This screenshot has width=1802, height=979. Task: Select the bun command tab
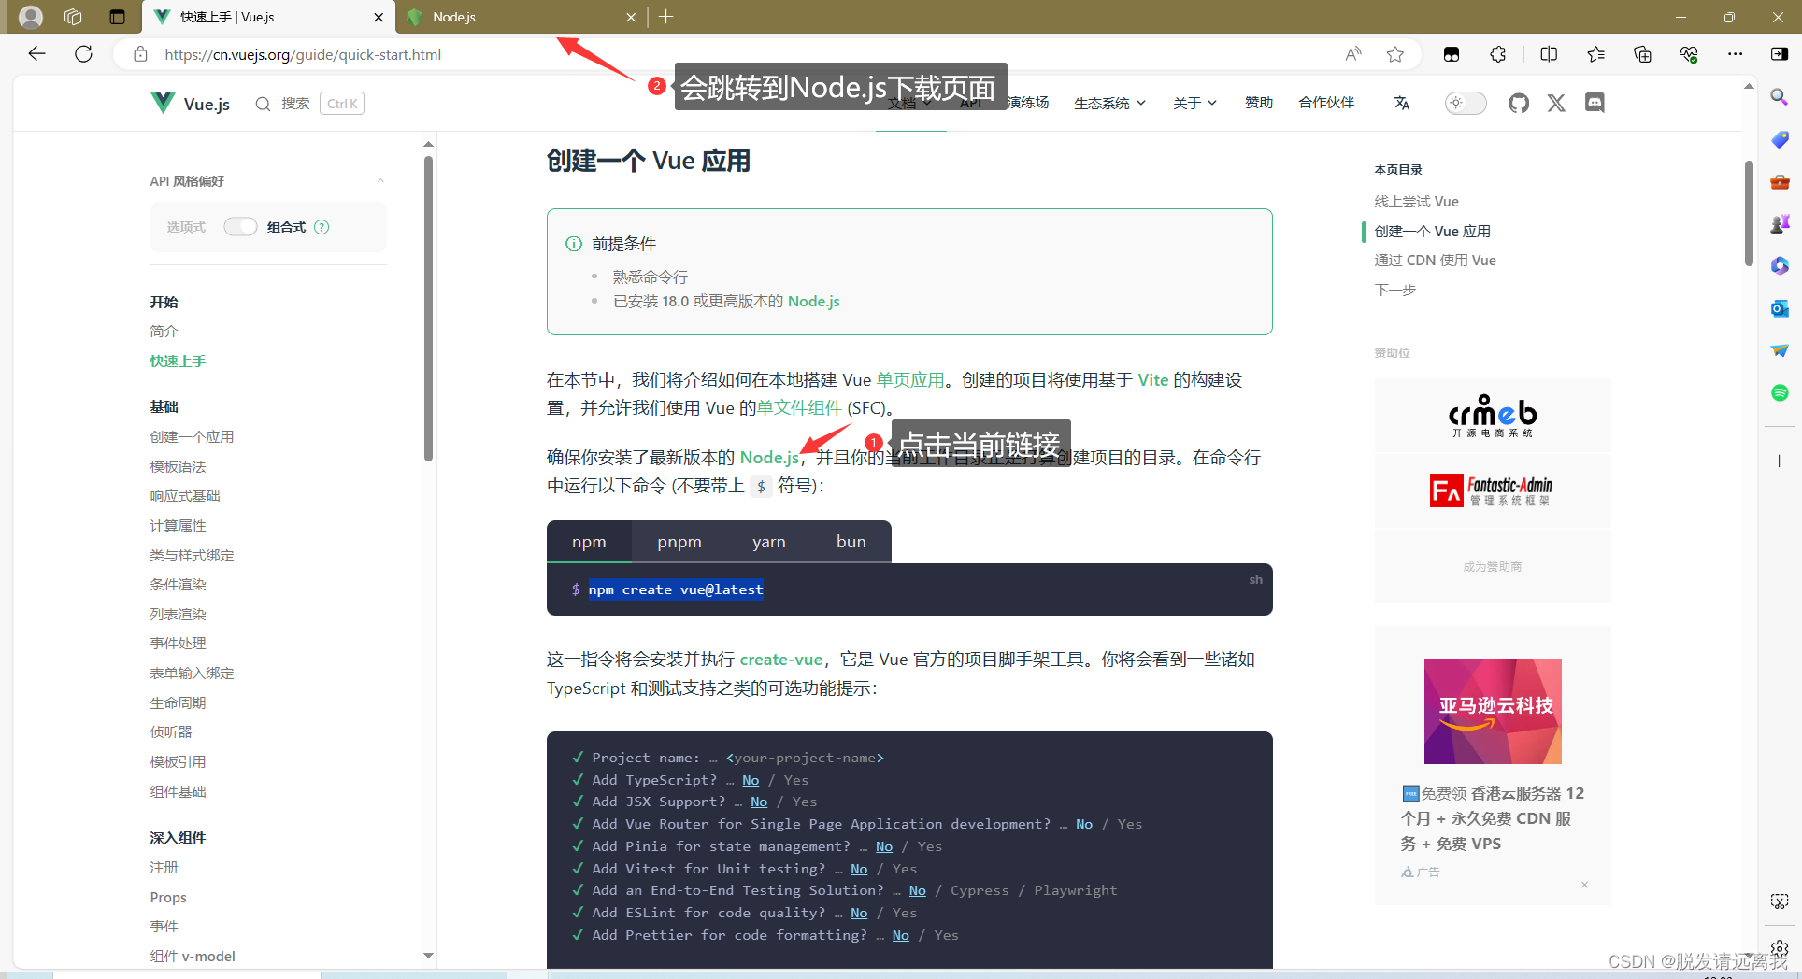(x=851, y=542)
